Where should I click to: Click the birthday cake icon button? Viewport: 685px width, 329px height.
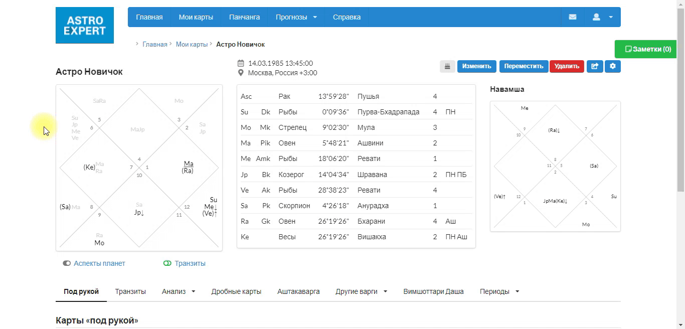[x=447, y=66]
